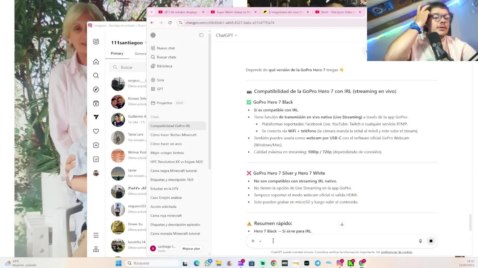Open santiago profile menu in ChatGPT
Image resolution: width=478 pixels, height=268 pixels.
(x=163, y=249)
